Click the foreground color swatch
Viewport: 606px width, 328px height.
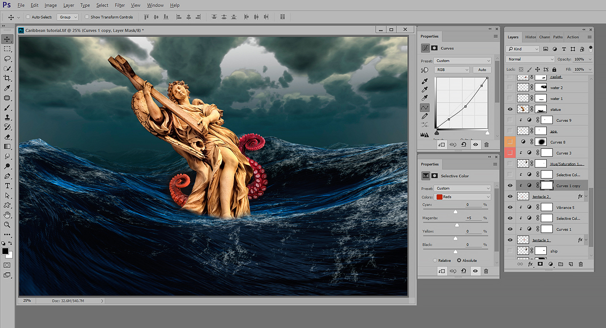click(x=5, y=251)
